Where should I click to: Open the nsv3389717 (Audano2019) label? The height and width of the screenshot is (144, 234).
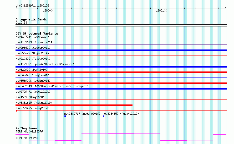tap(82, 114)
